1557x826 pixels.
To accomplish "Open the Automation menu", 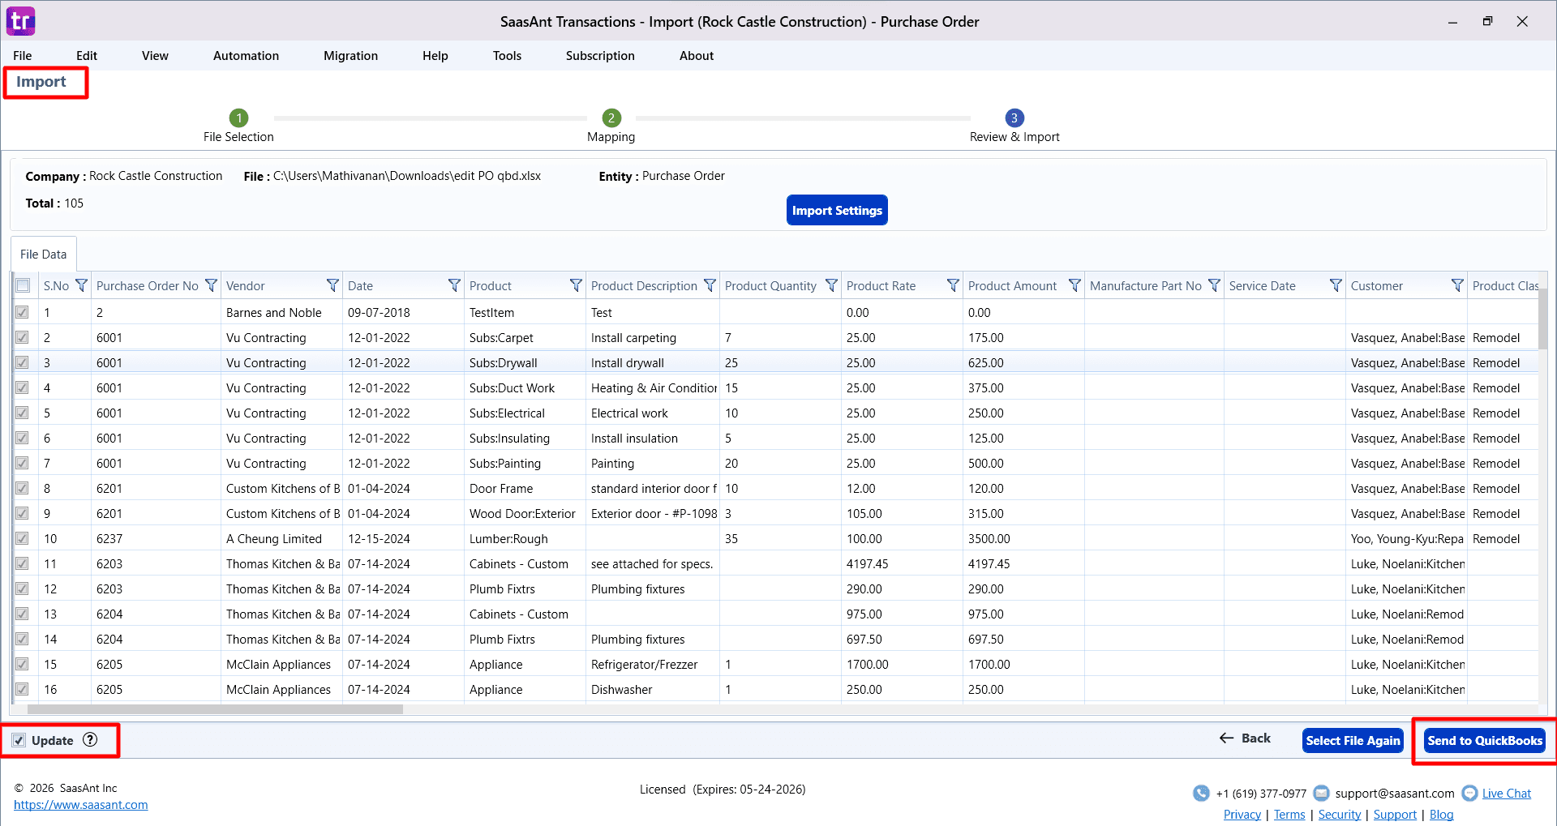I will [x=246, y=56].
